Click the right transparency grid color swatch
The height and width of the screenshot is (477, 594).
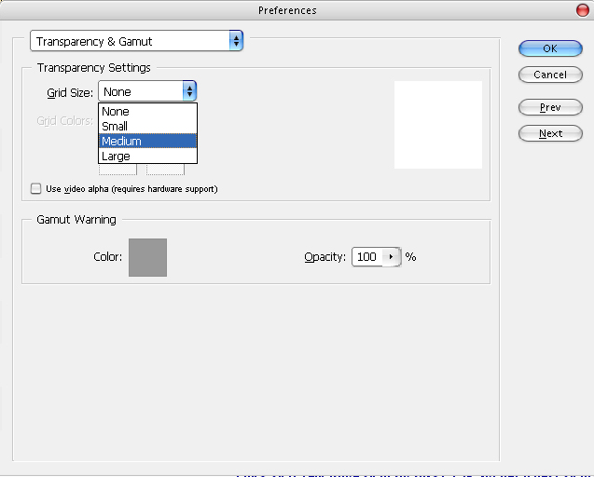point(165,170)
